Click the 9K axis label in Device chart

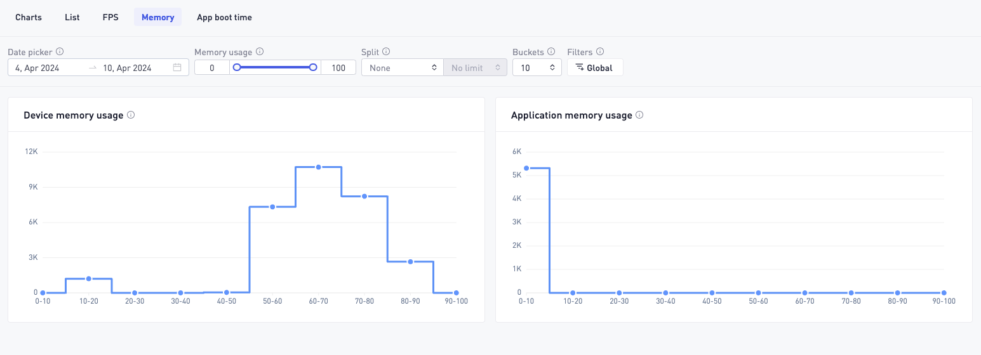tap(33, 187)
